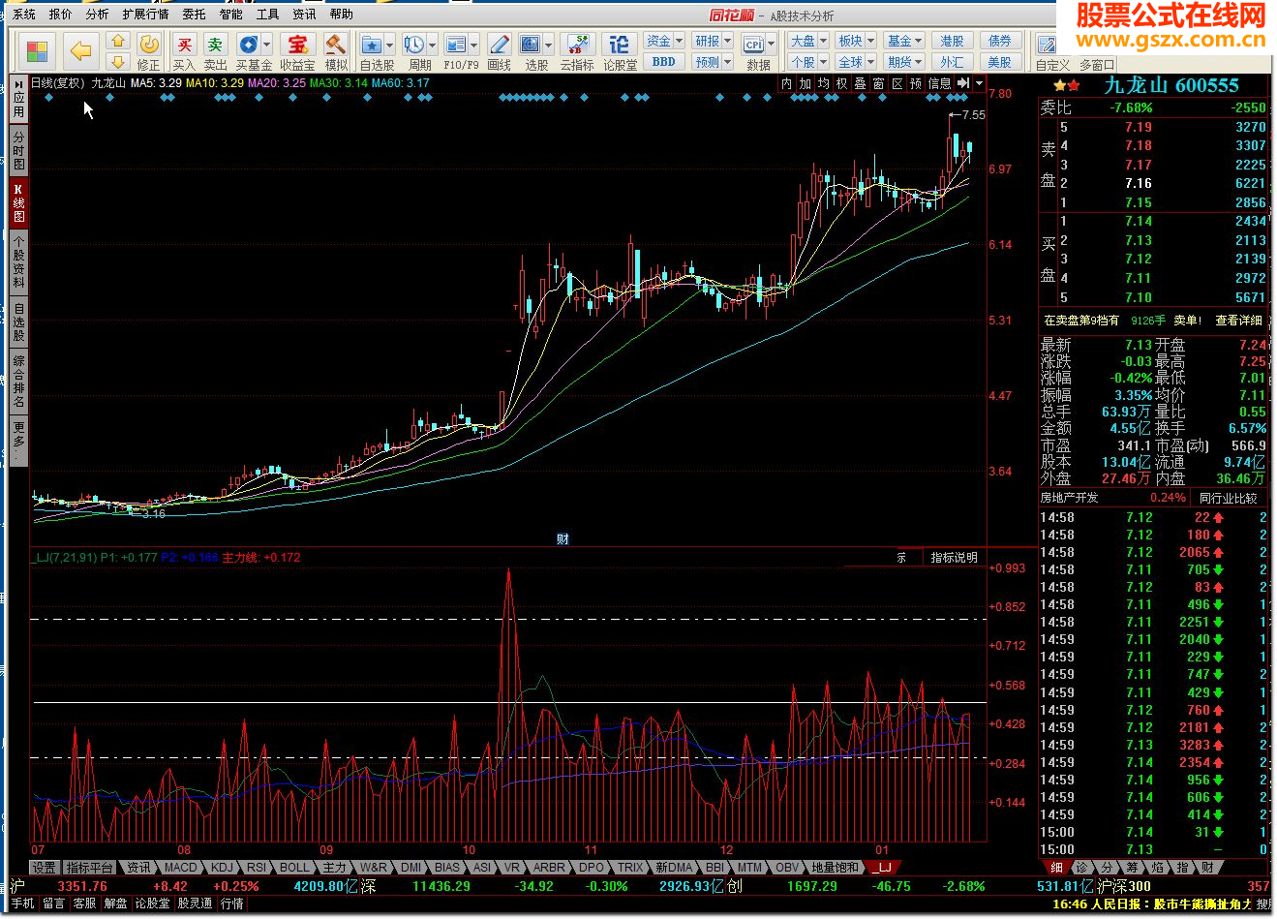Switch to the KDJ indicator tab
The width and height of the screenshot is (1277, 919).
(x=223, y=868)
